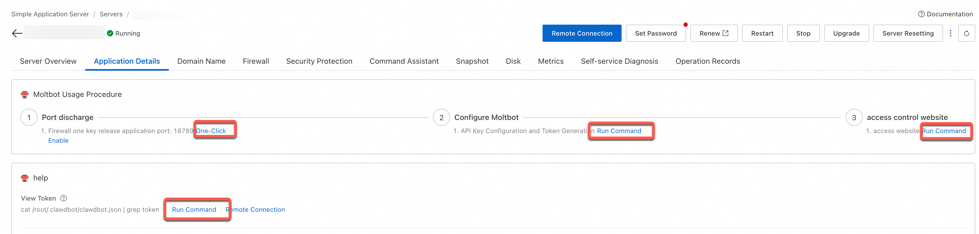Click One-Click Enable firewall port link
The width and height of the screenshot is (979, 234).
click(x=211, y=131)
